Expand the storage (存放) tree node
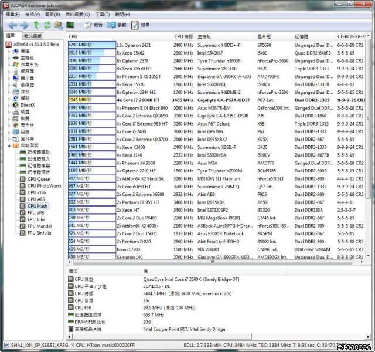This screenshot has height=352, width=375. click(x=9, y=92)
